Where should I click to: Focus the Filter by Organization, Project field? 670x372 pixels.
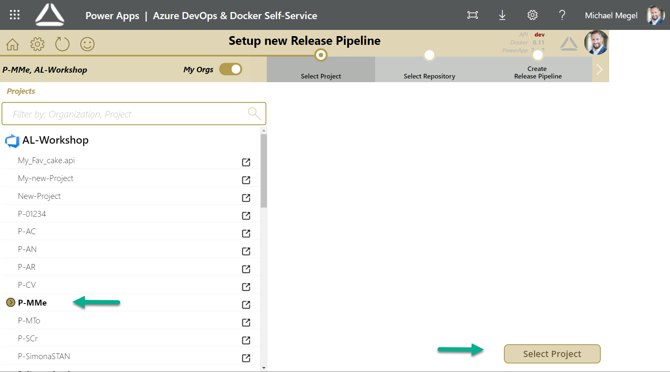pos(134,114)
